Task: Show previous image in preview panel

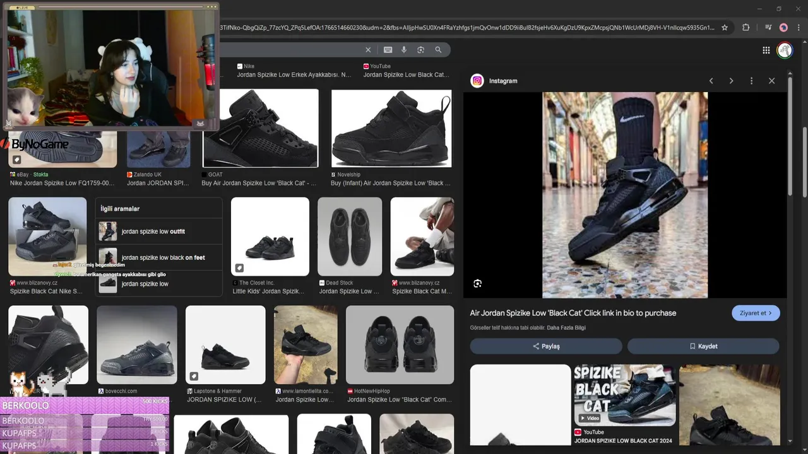Action: [x=711, y=81]
